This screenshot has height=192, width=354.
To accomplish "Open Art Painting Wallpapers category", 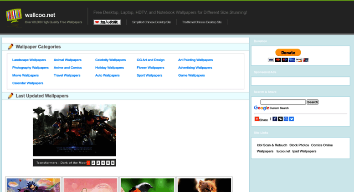I will 195,60.
